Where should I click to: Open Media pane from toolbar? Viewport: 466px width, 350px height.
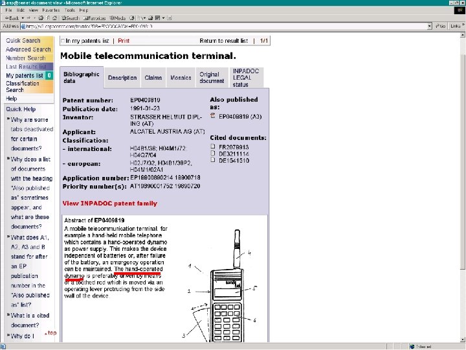click(x=118, y=18)
